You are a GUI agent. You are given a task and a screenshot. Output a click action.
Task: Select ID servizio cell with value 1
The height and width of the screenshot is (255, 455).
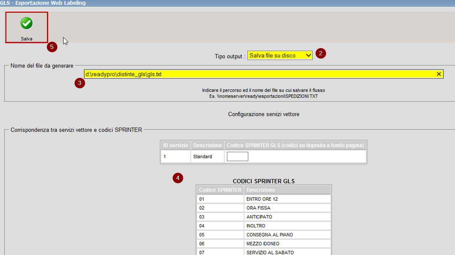click(176, 157)
